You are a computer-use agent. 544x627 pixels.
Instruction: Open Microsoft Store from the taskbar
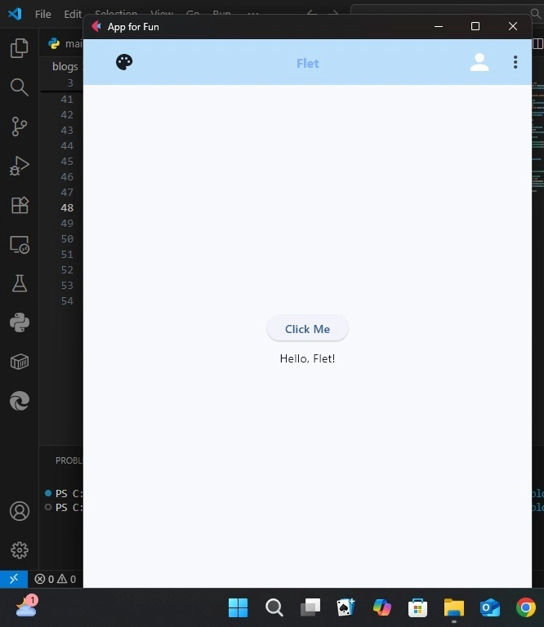point(417,607)
